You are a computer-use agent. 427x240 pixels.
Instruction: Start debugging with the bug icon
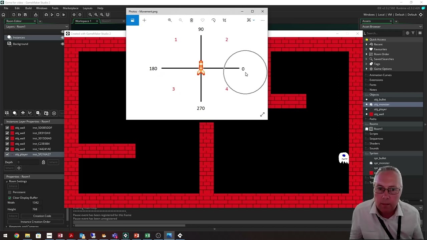[x=46, y=15]
